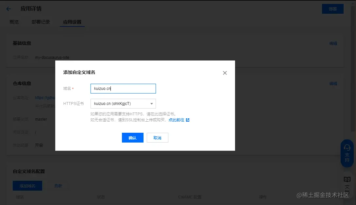Close the add custom domain dialog
The height and width of the screenshot is (205, 356).
[x=225, y=73]
